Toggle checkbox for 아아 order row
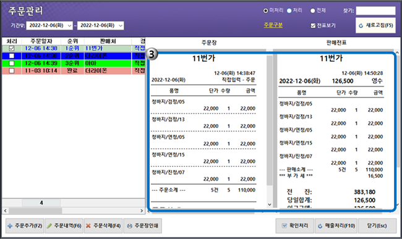Viewport: 402px width, 239px height. (12, 63)
